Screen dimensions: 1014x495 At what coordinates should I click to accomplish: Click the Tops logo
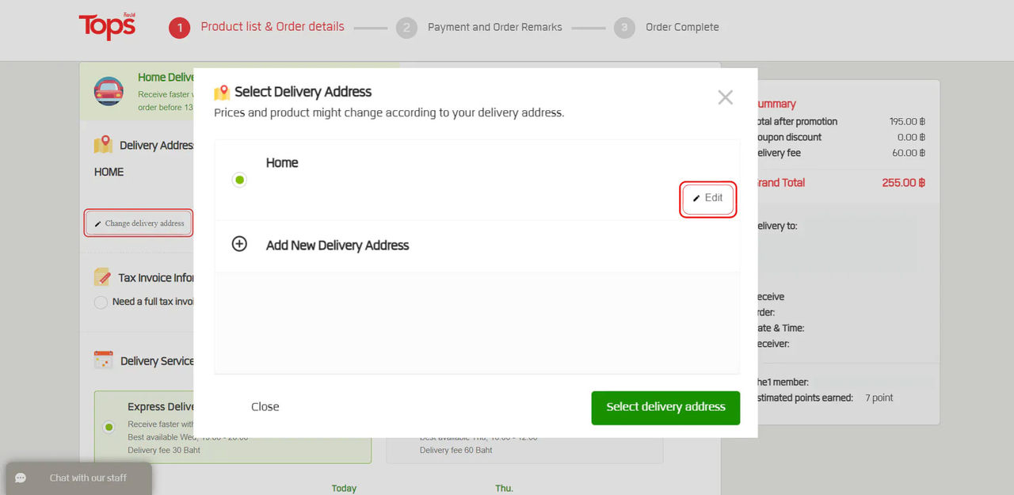(107, 26)
